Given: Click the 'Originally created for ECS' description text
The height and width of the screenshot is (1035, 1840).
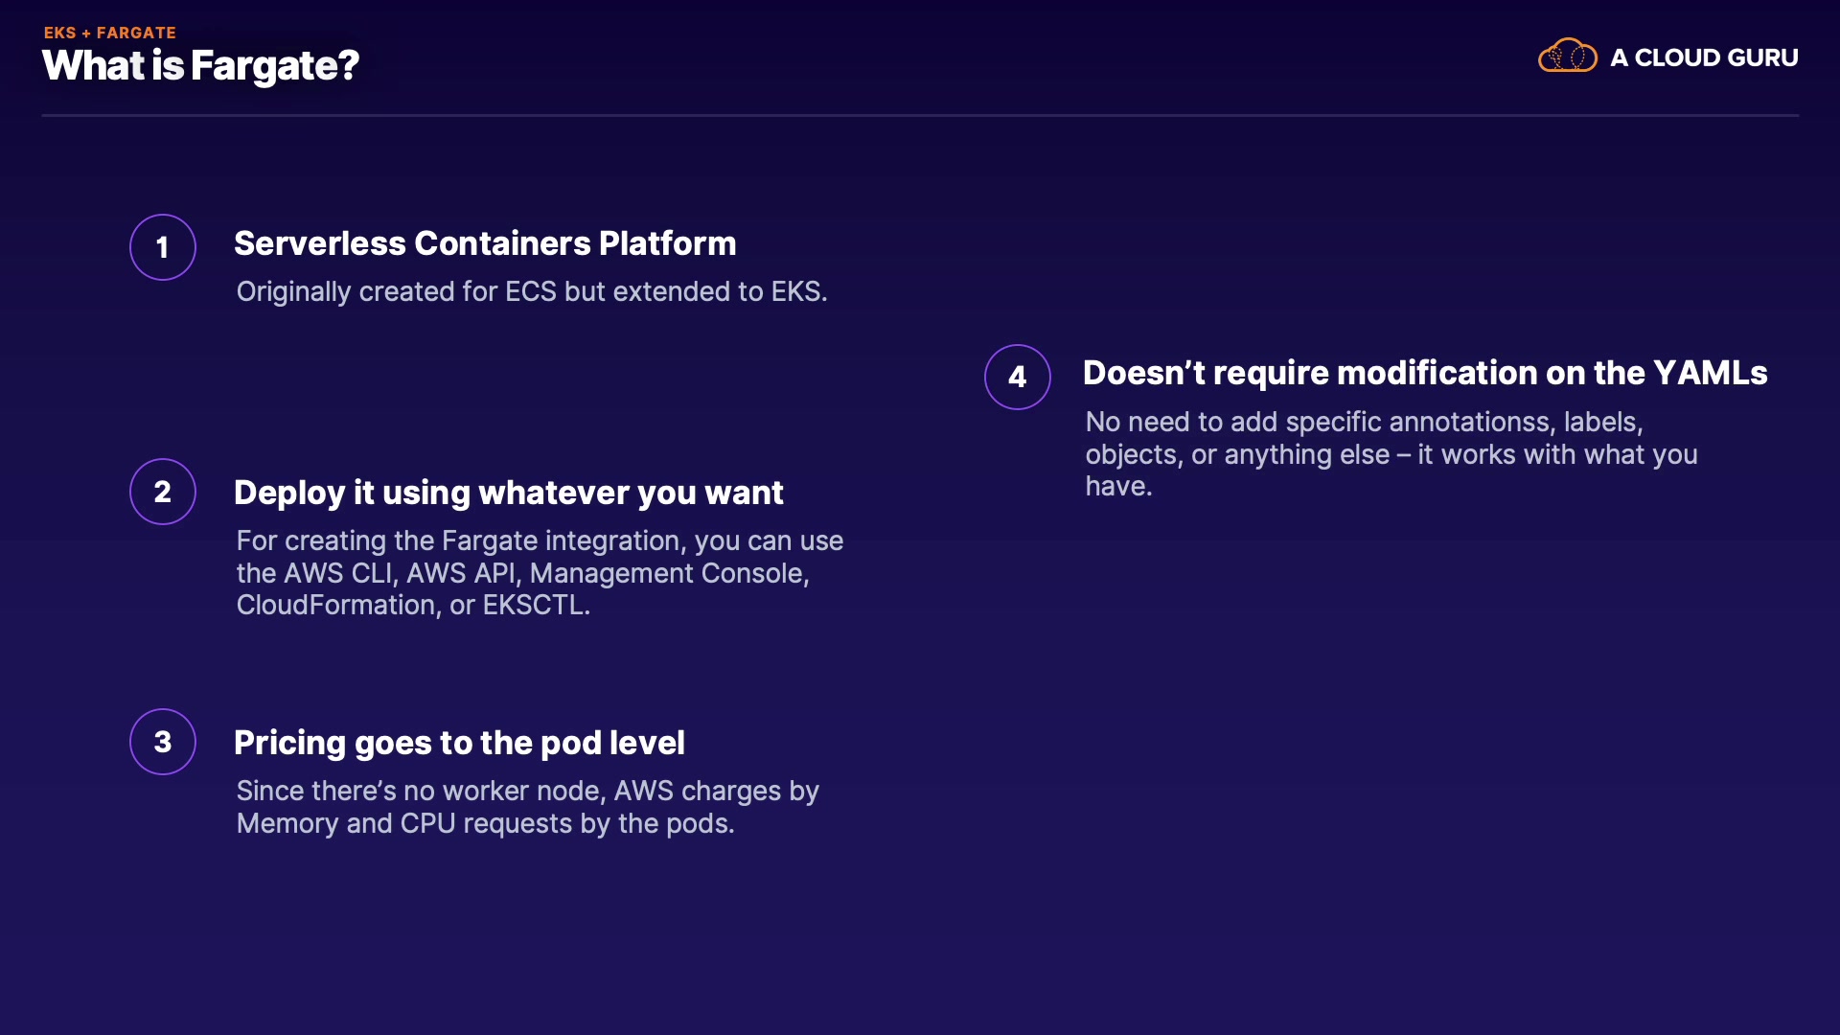Looking at the screenshot, I should (531, 291).
